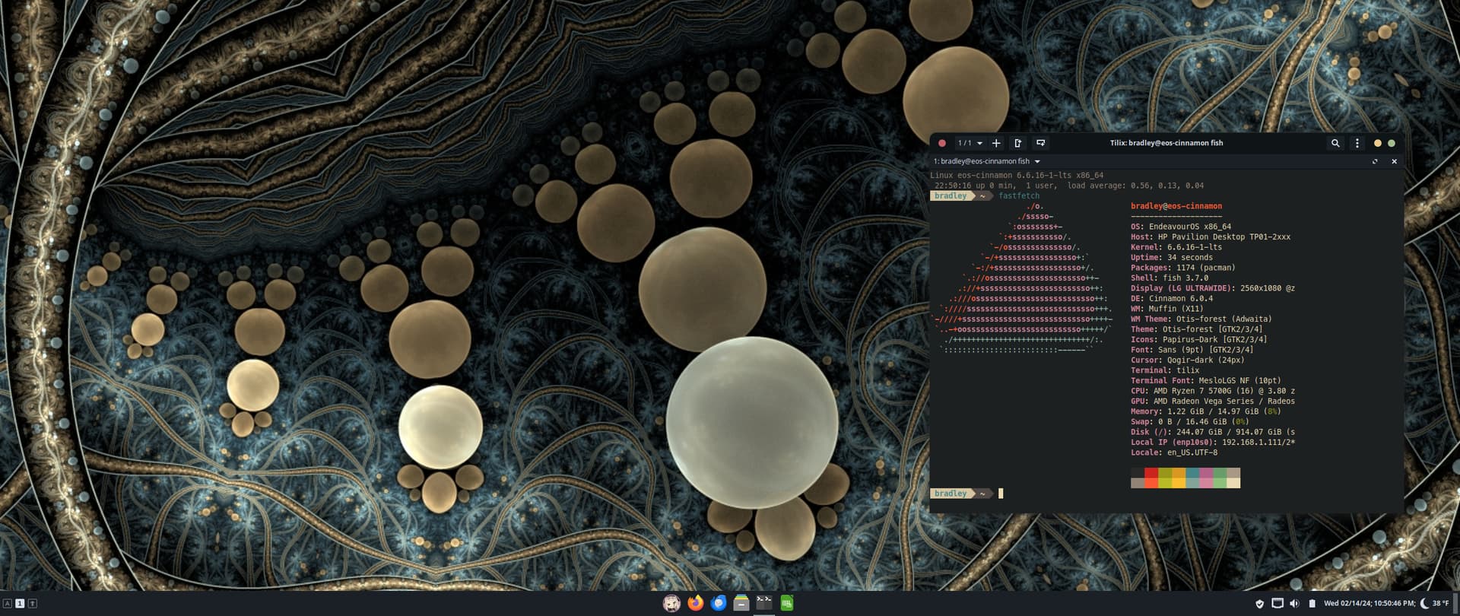
Task: Click the yellow window control dot in Tilix
Action: tap(1377, 143)
